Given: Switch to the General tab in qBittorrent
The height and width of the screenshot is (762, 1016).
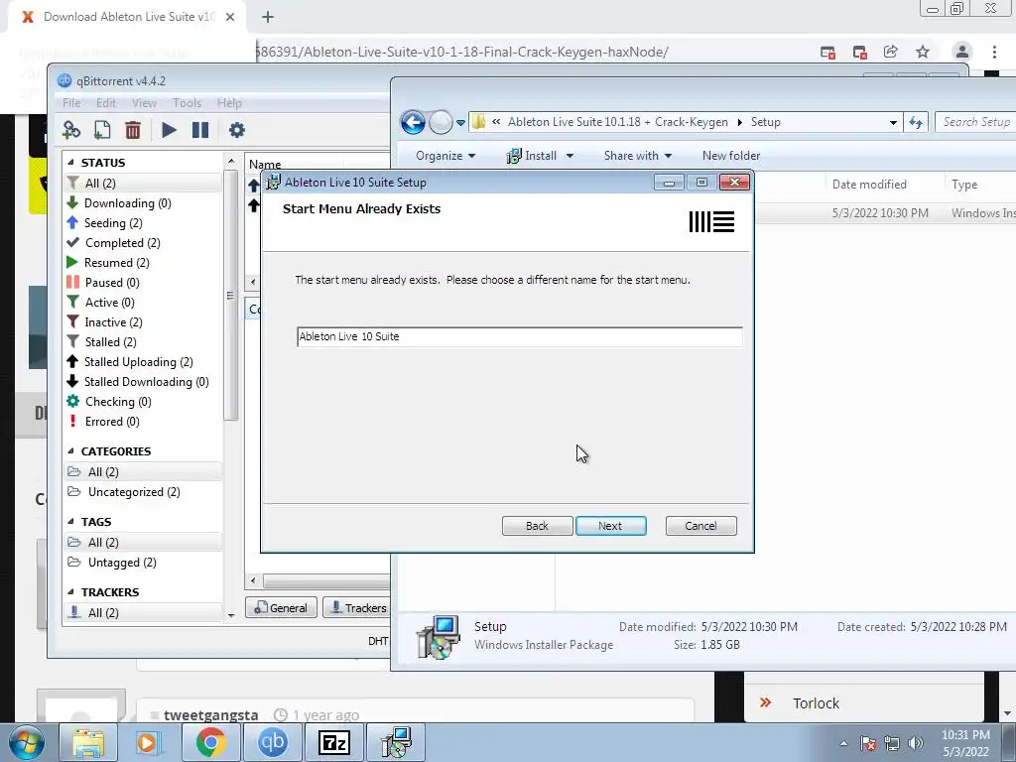Looking at the screenshot, I should (x=281, y=608).
